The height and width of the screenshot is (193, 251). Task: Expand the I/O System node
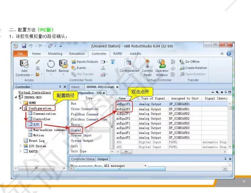21,146
